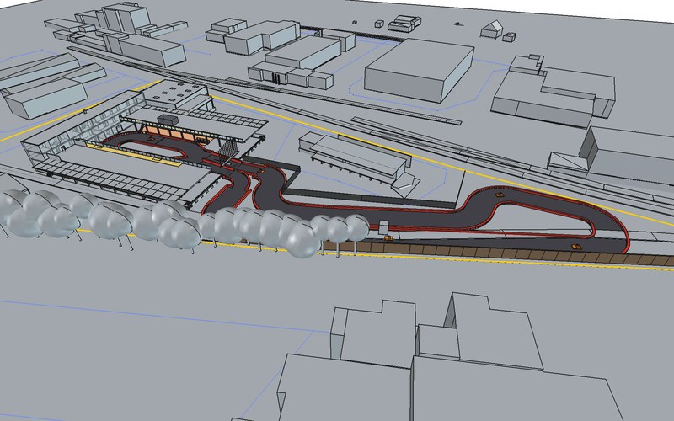Select the orange kart inside the oval track
This screenshot has width=674, height=421.
tap(151, 139)
